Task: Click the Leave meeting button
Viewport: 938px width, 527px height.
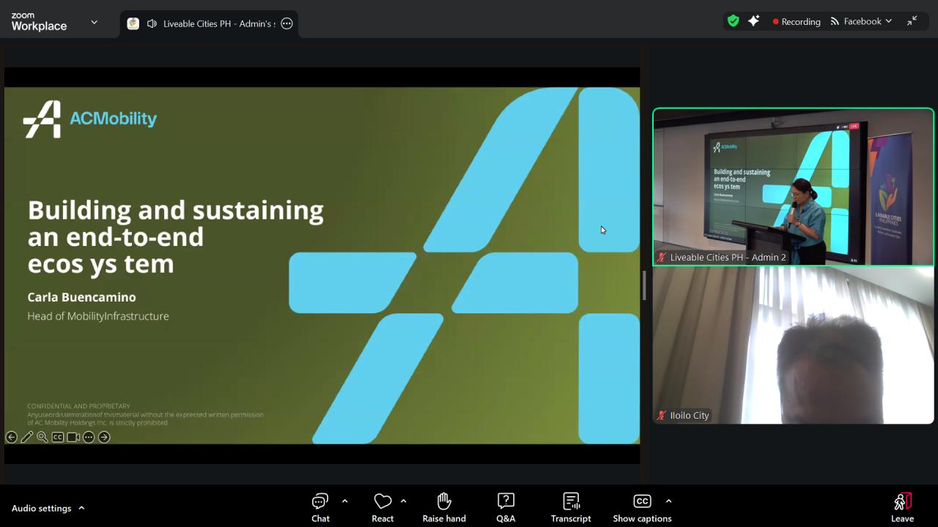Action: 902,507
